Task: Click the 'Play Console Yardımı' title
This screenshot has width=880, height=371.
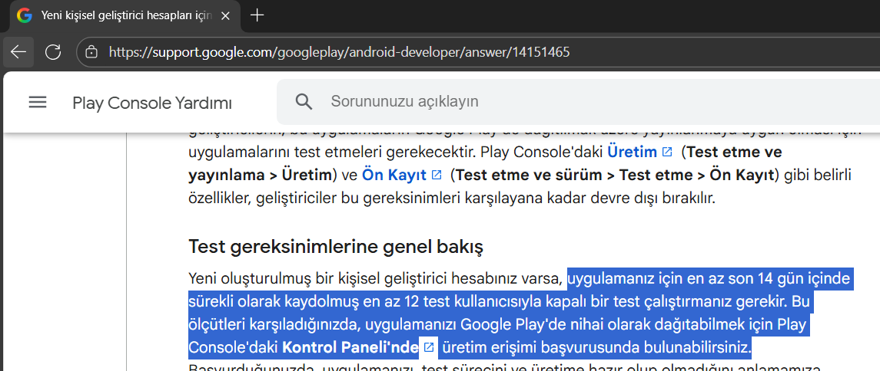Action: [x=152, y=103]
